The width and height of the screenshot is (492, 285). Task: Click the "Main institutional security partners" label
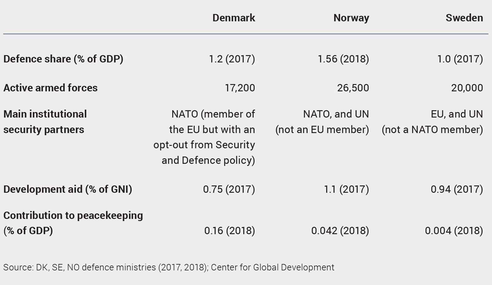[x=45, y=122]
